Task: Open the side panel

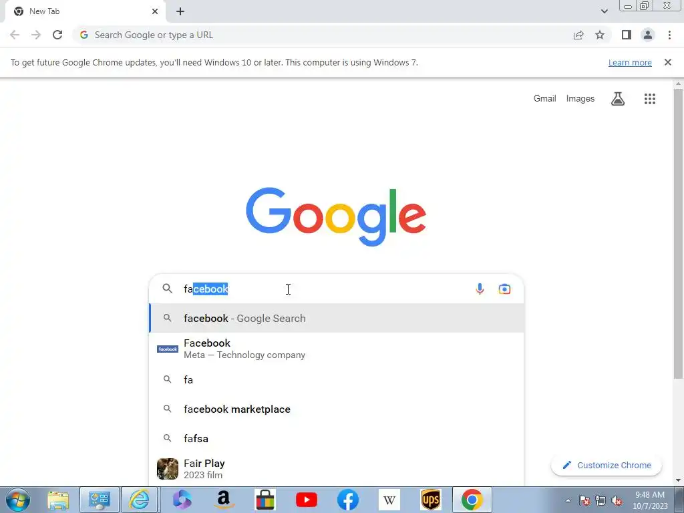Action: (x=627, y=35)
